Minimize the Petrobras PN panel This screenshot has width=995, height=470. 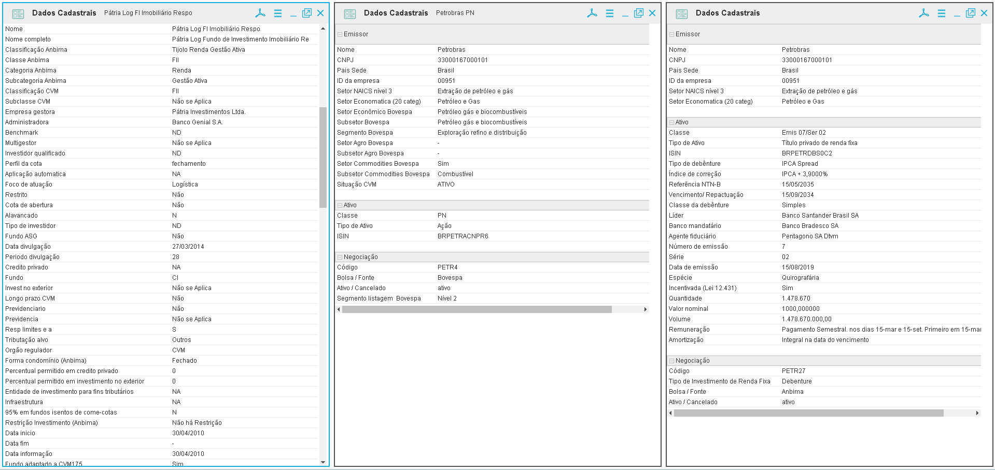coord(625,16)
